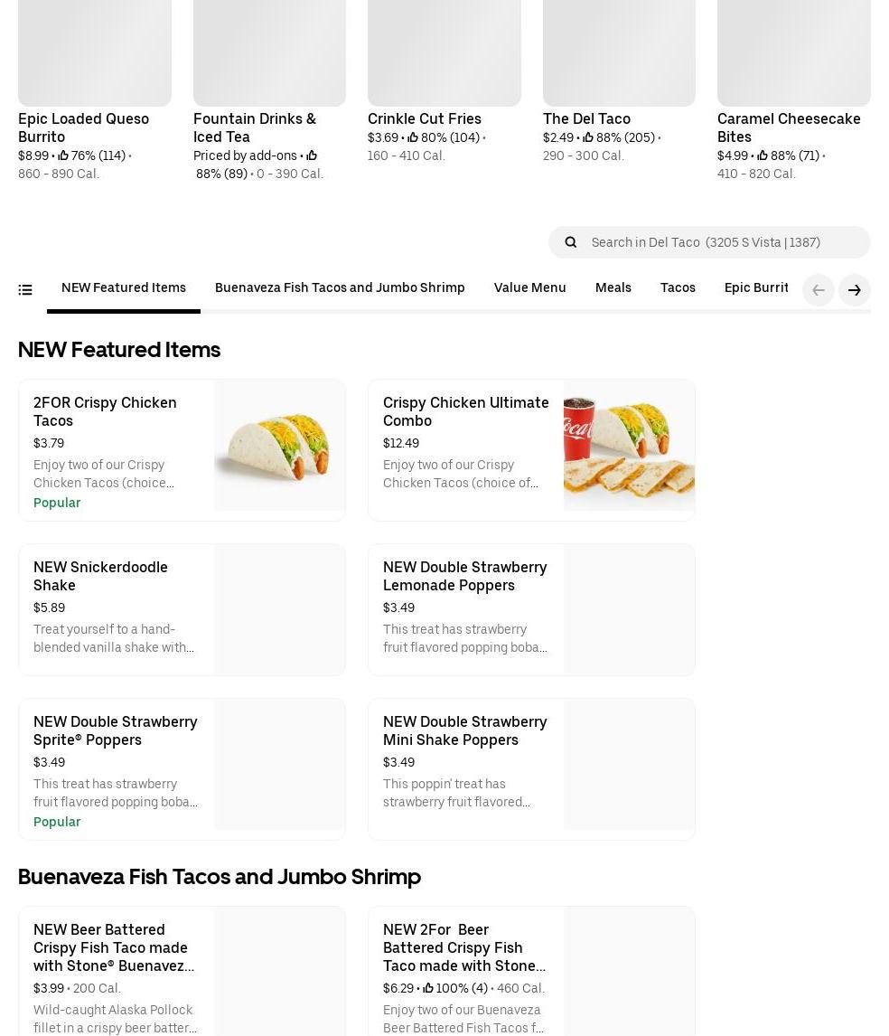The height and width of the screenshot is (1036, 889).
Task: Select the Tacos category tab
Action: point(678,288)
